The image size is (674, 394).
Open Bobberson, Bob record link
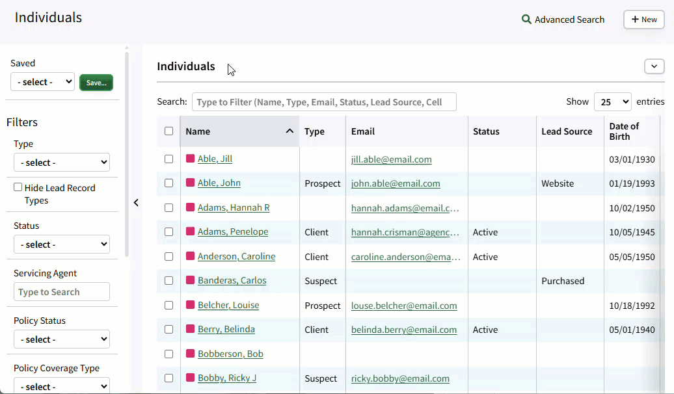coord(230,354)
